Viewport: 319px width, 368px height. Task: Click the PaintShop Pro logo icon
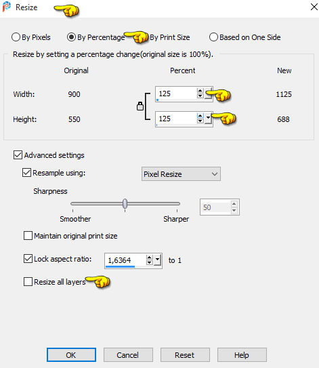(x=7, y=7)
